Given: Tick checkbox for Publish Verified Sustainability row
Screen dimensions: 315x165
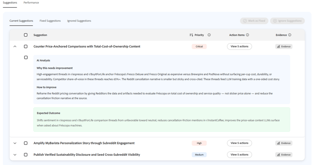Looking at the screenshot, I should [x=26, y=155].
